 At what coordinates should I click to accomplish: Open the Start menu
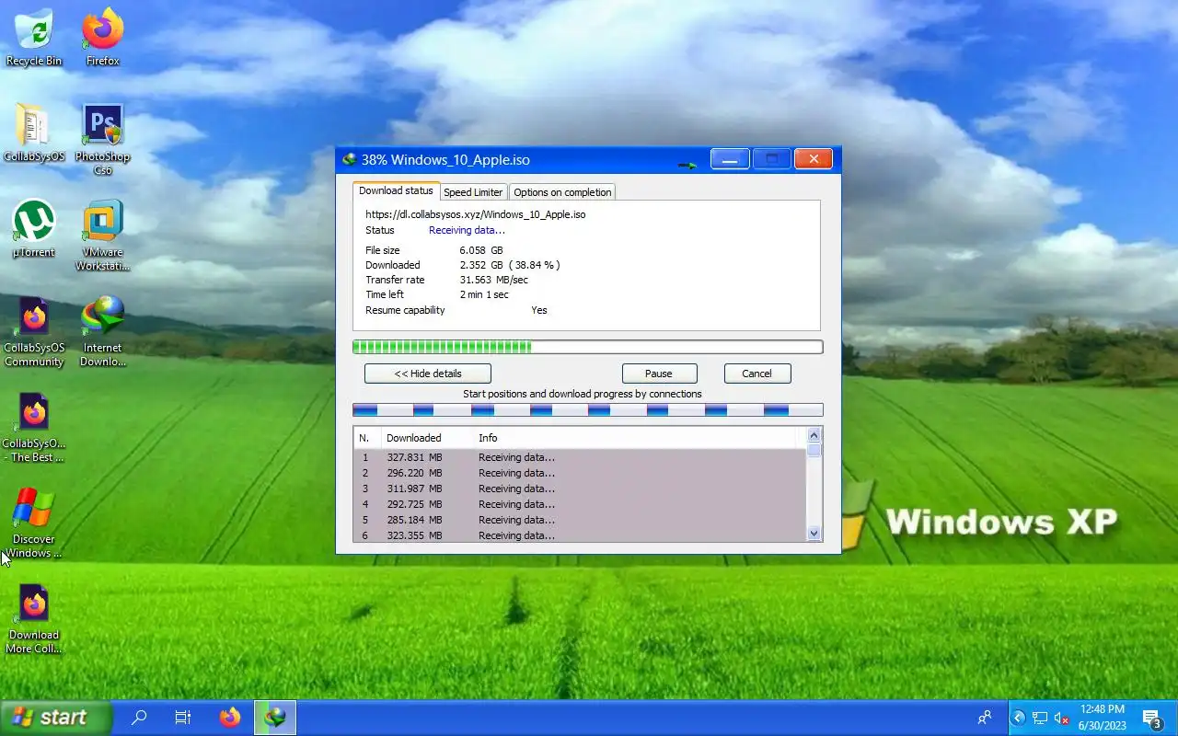pyautogui.click(x=56, y=718)
